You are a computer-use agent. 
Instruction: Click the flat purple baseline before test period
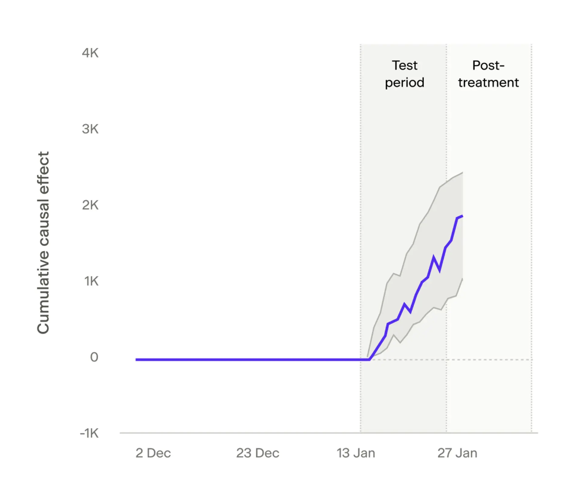coord(250,360)
